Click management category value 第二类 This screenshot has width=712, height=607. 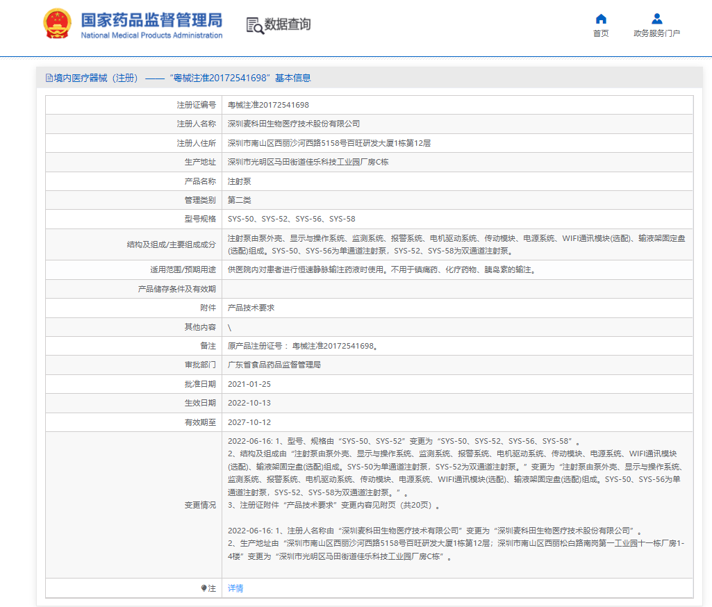[239, 200]
